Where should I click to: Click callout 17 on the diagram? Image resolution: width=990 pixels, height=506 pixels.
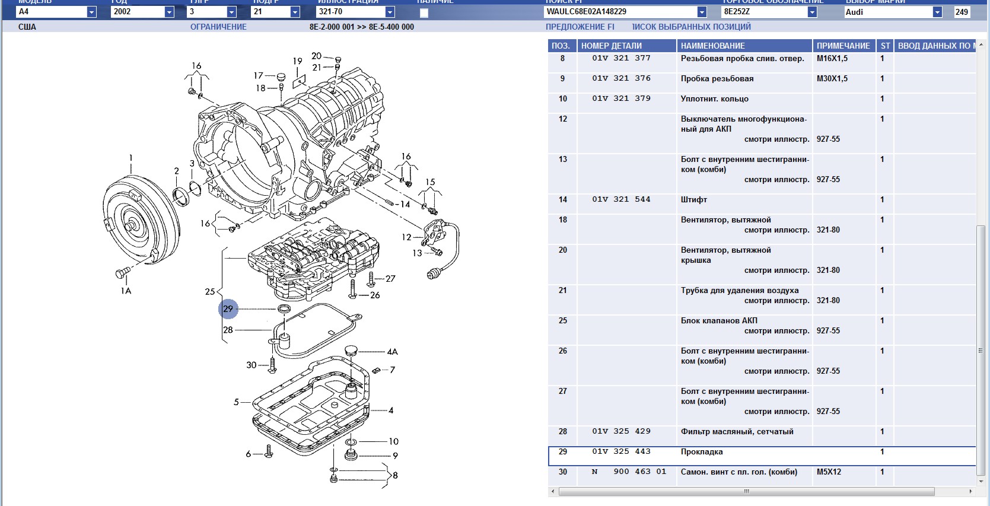[x=258, y=75]
